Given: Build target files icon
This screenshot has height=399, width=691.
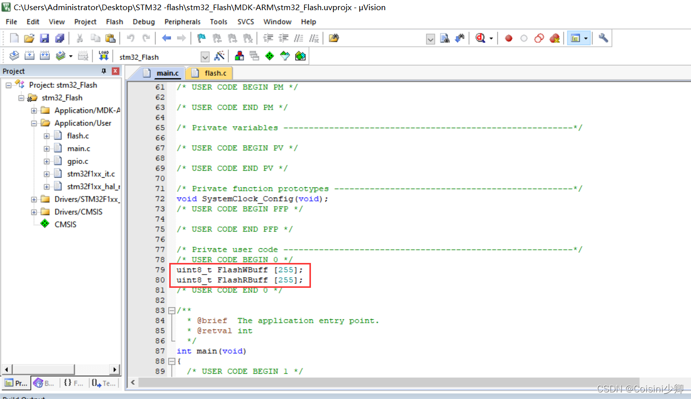Looking at the screenshot, I should 29,56.
